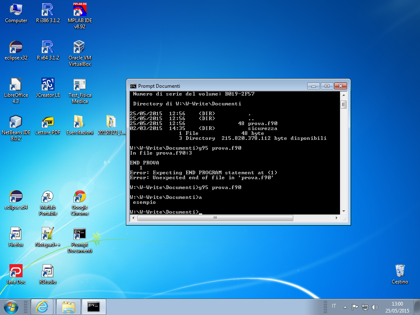Open the IT language selector in the taskbar
The width and height of the screenshot is (420, 315).
[x=334, y=306]
